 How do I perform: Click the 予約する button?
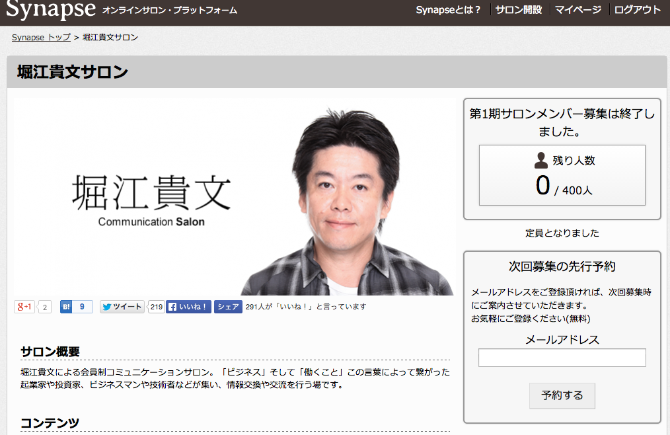[x=562, y=395]
